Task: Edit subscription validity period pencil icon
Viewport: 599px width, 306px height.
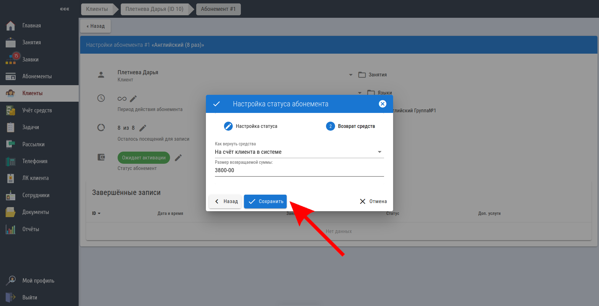Action: click(133, 99)
